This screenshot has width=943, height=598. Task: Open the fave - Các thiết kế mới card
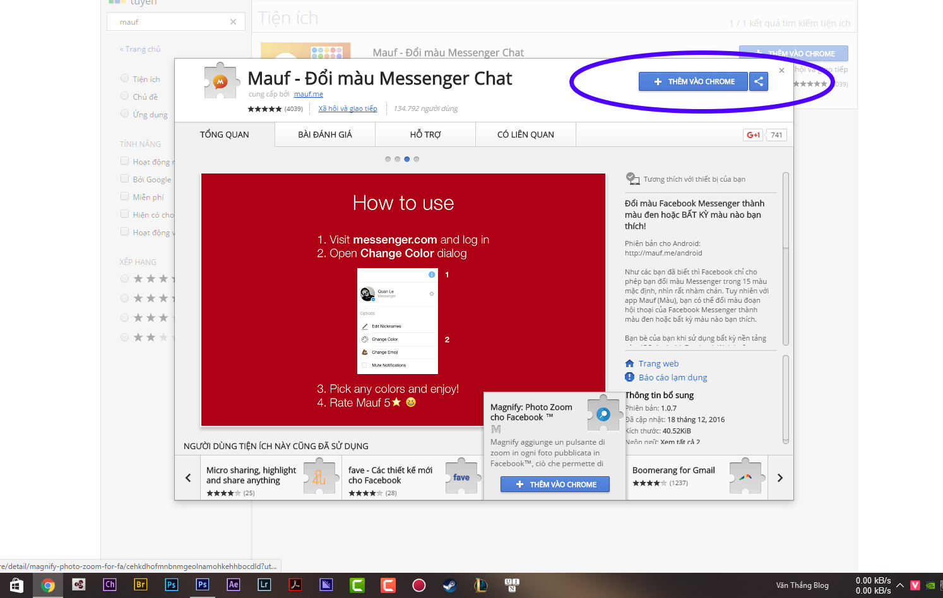(413, 478)
